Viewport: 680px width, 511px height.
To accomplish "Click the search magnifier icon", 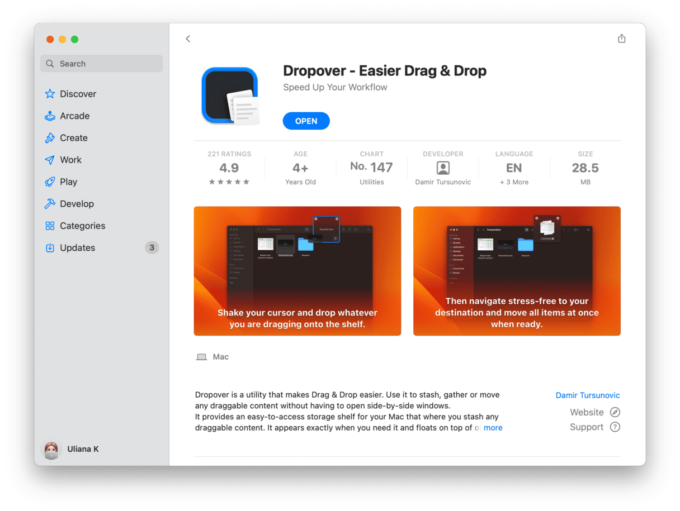I will pyautogui.click(x=50, y=64).
